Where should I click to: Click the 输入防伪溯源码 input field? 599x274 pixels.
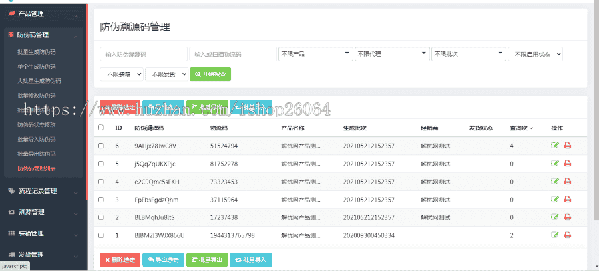[143, 54]
